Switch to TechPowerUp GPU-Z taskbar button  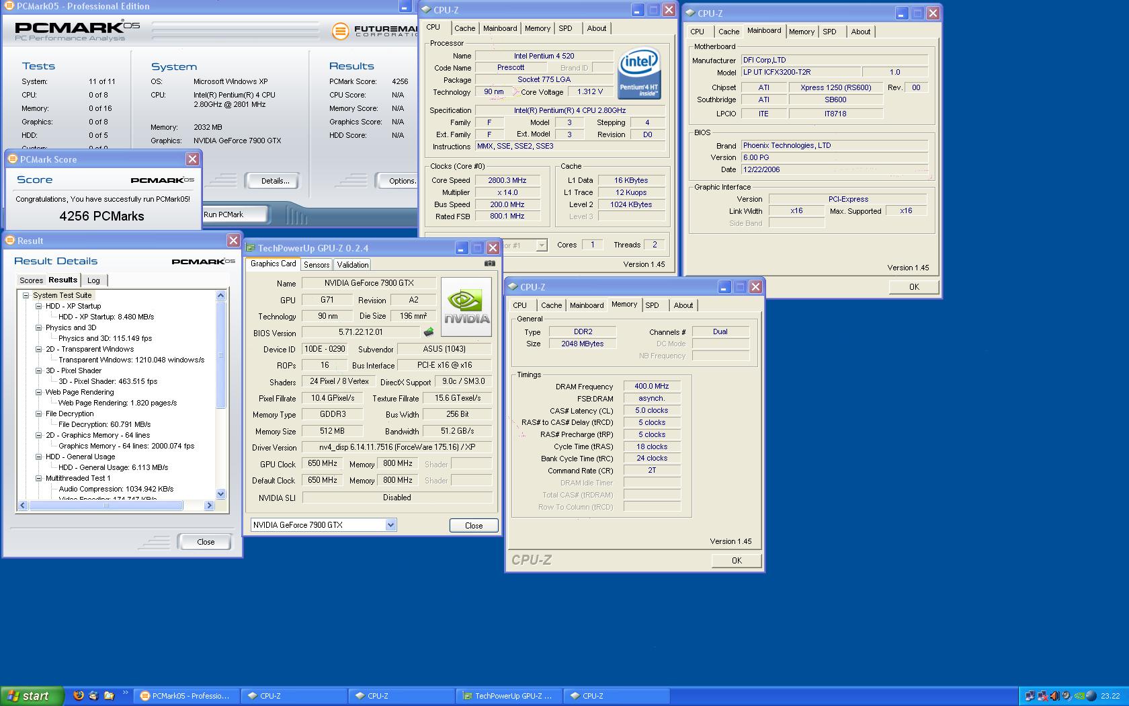(508, 696)
